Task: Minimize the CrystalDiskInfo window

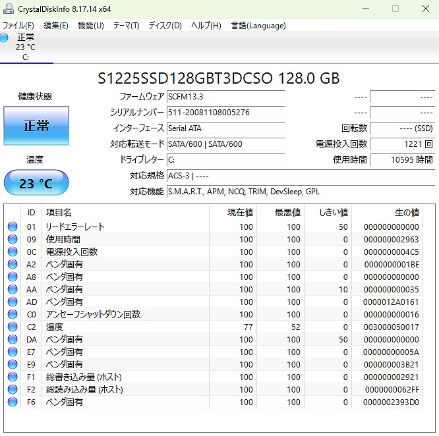Action: pos(366,9)
